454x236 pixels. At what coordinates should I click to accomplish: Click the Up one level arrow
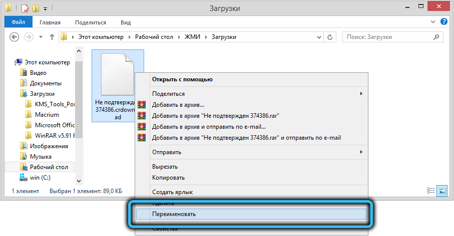[52, 37]
